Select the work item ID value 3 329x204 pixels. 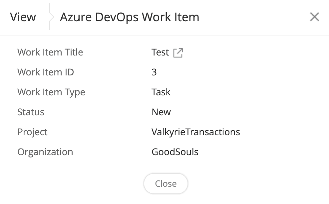154,72
